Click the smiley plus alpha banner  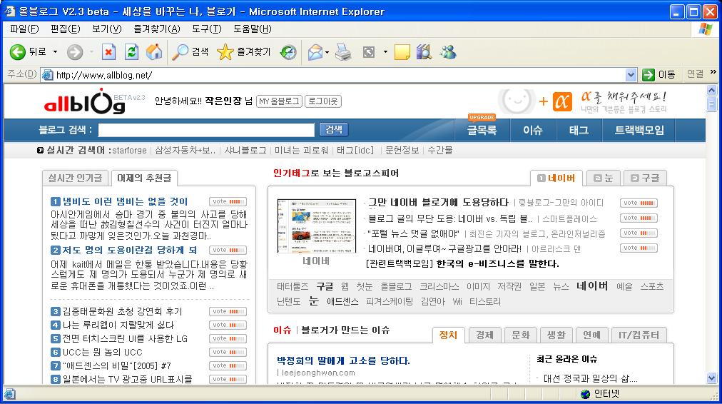[582, 101]
